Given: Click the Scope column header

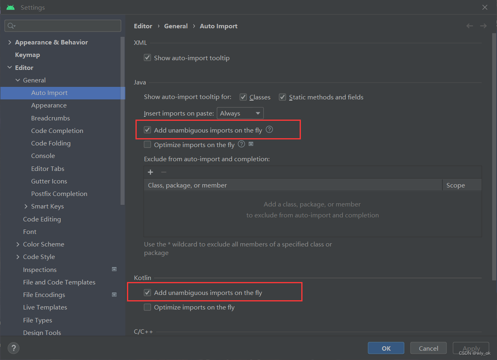Looking at the screenshot, I should pyautogui.click(x=462, y=185).
